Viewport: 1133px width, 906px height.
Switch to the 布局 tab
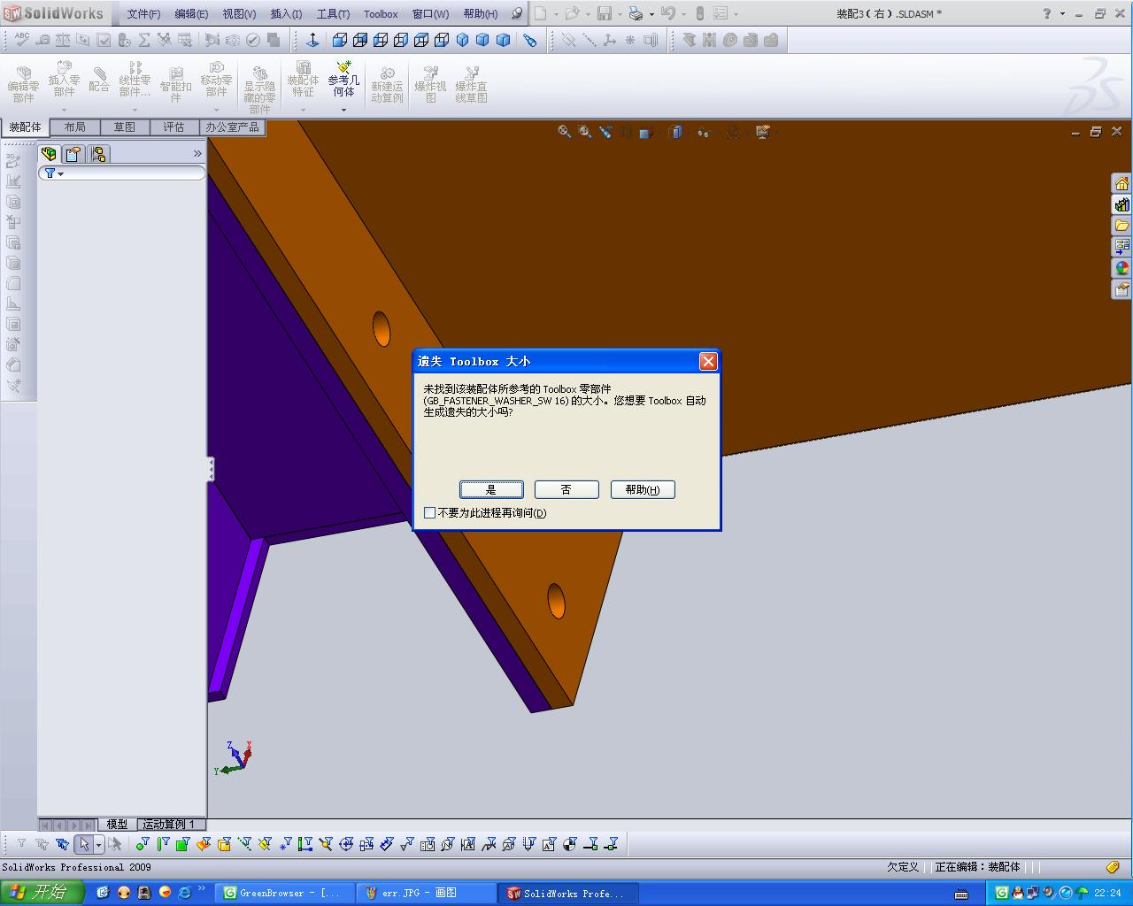click(x=75, y=127)
